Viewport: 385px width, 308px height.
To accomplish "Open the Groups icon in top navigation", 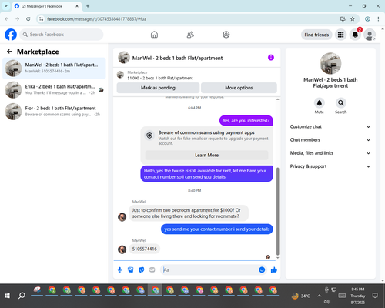I will (x=226, y=35).
